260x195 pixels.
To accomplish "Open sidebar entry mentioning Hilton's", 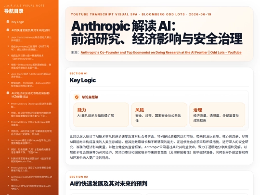I will [x=31, y=160].
